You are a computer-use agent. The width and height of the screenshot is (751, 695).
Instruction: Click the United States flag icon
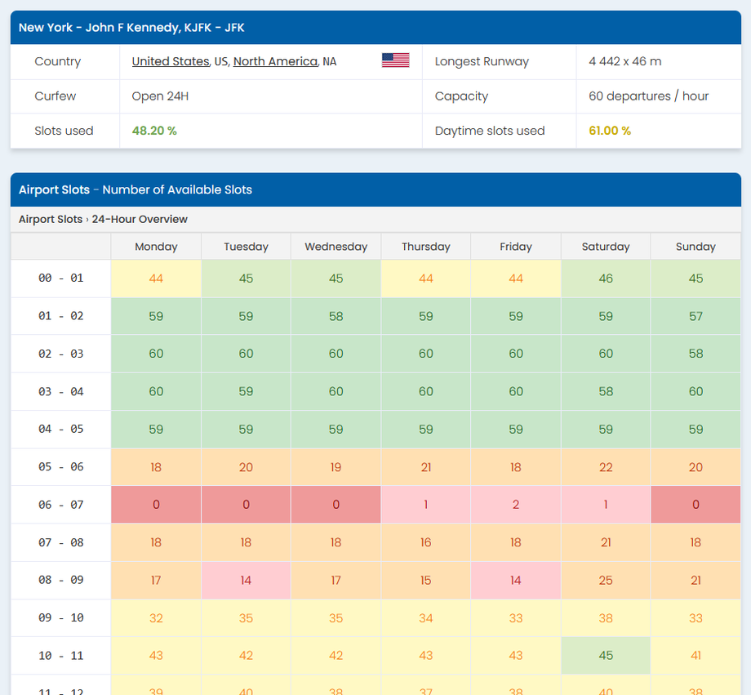pos(395,60)
